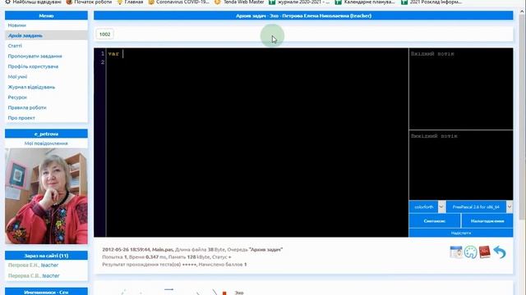Open Статті in the menu

tap(15, 46)
